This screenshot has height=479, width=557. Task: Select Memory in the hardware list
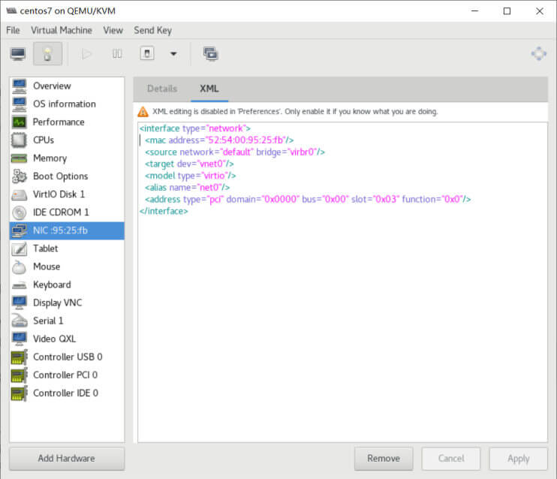point(67,158)
